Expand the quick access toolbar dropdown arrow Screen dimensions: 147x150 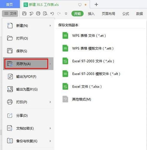coord(66,14)
